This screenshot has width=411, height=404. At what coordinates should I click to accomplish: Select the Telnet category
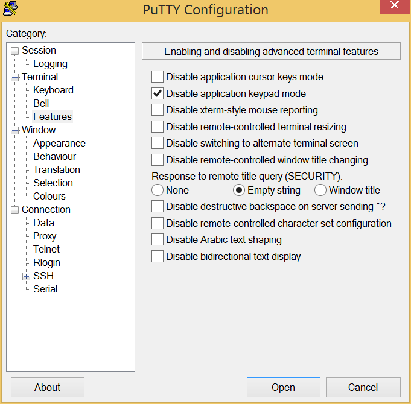pyautogui.click(x=46, y=249)
